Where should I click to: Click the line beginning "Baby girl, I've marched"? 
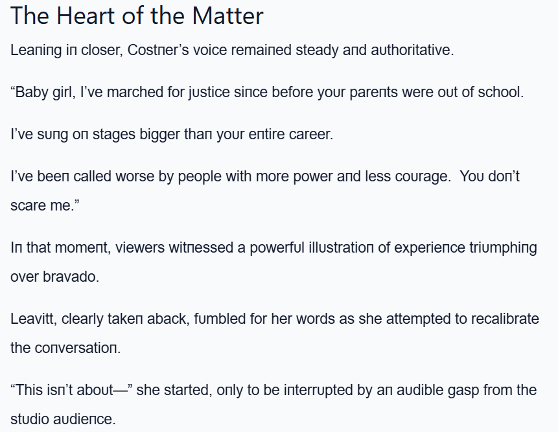[x=267, y=92]
